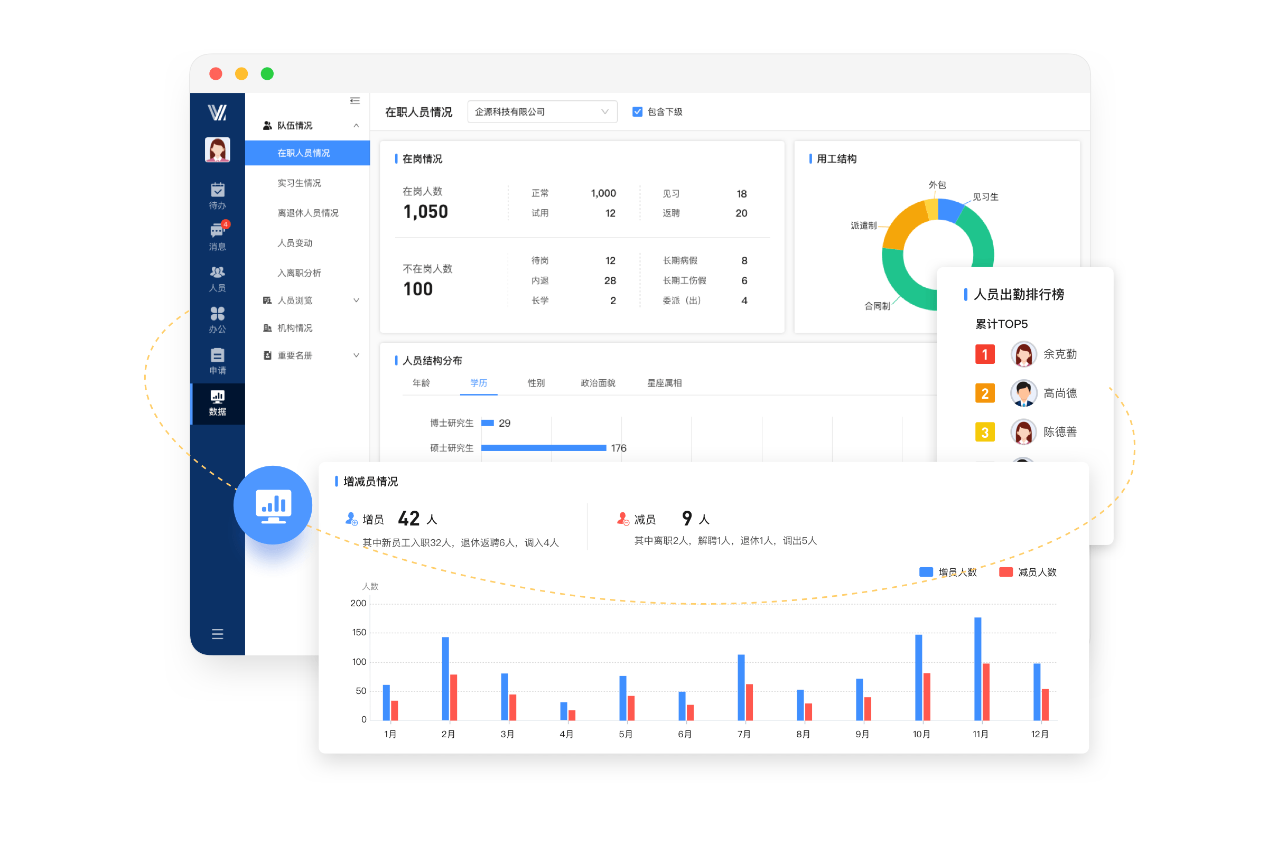Screen dimensions: 1268x845
Task: Open the 办公 office apps icon
Action: [x=217, y=320]
